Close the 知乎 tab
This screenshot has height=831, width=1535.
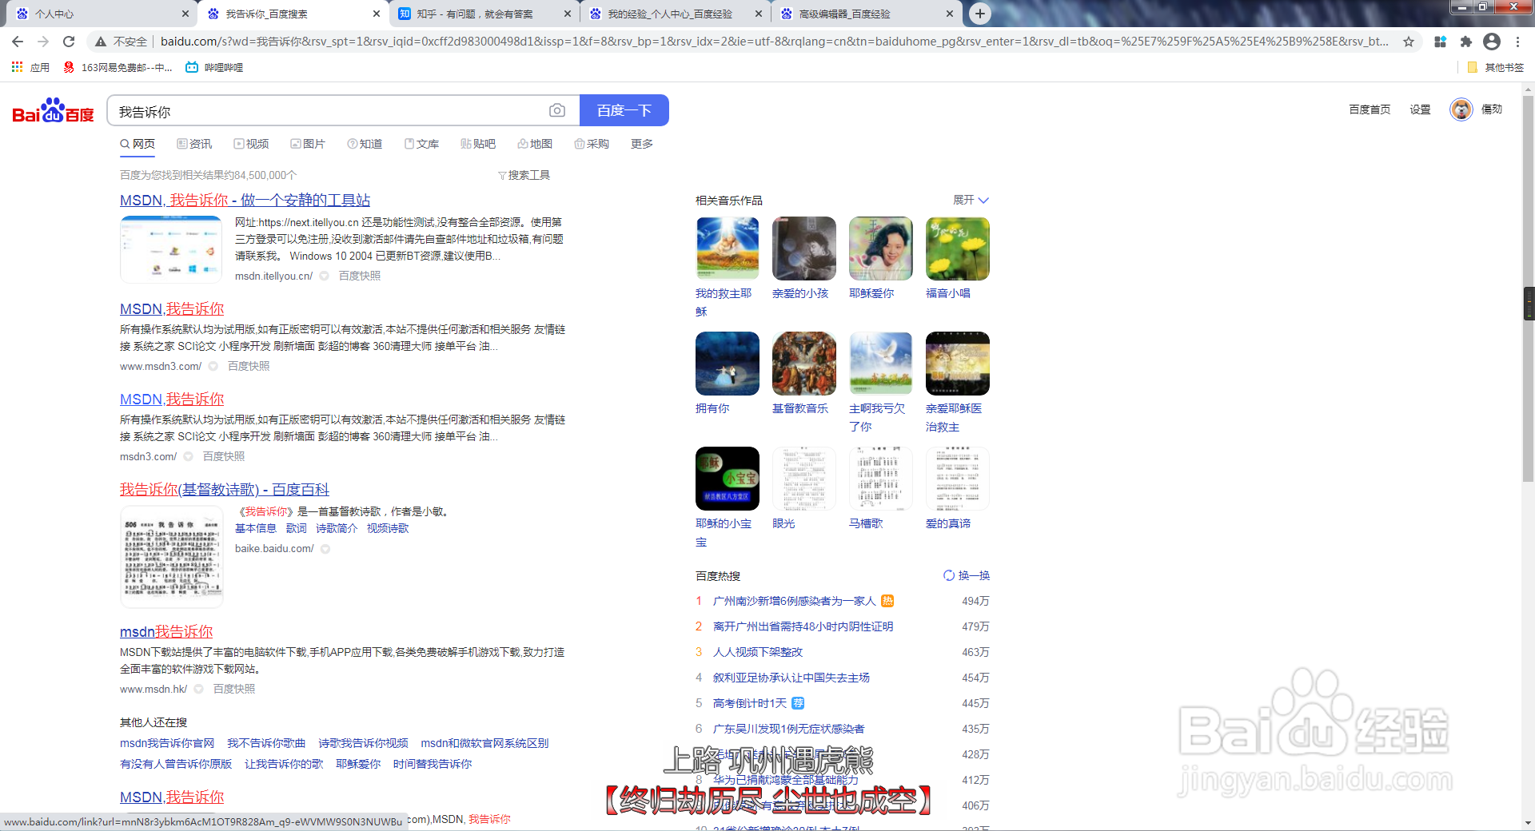coord(568,14)
